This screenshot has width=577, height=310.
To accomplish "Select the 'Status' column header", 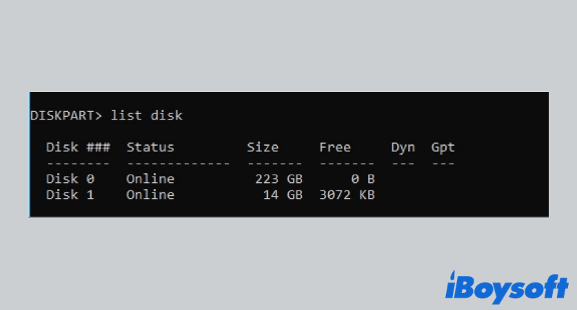I will [x=150, y=147].
